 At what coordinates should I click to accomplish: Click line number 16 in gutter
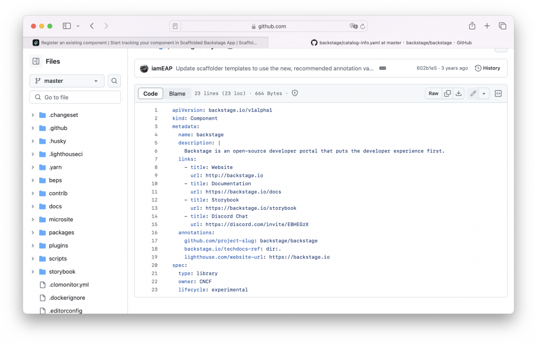click(x=155, y=233)
